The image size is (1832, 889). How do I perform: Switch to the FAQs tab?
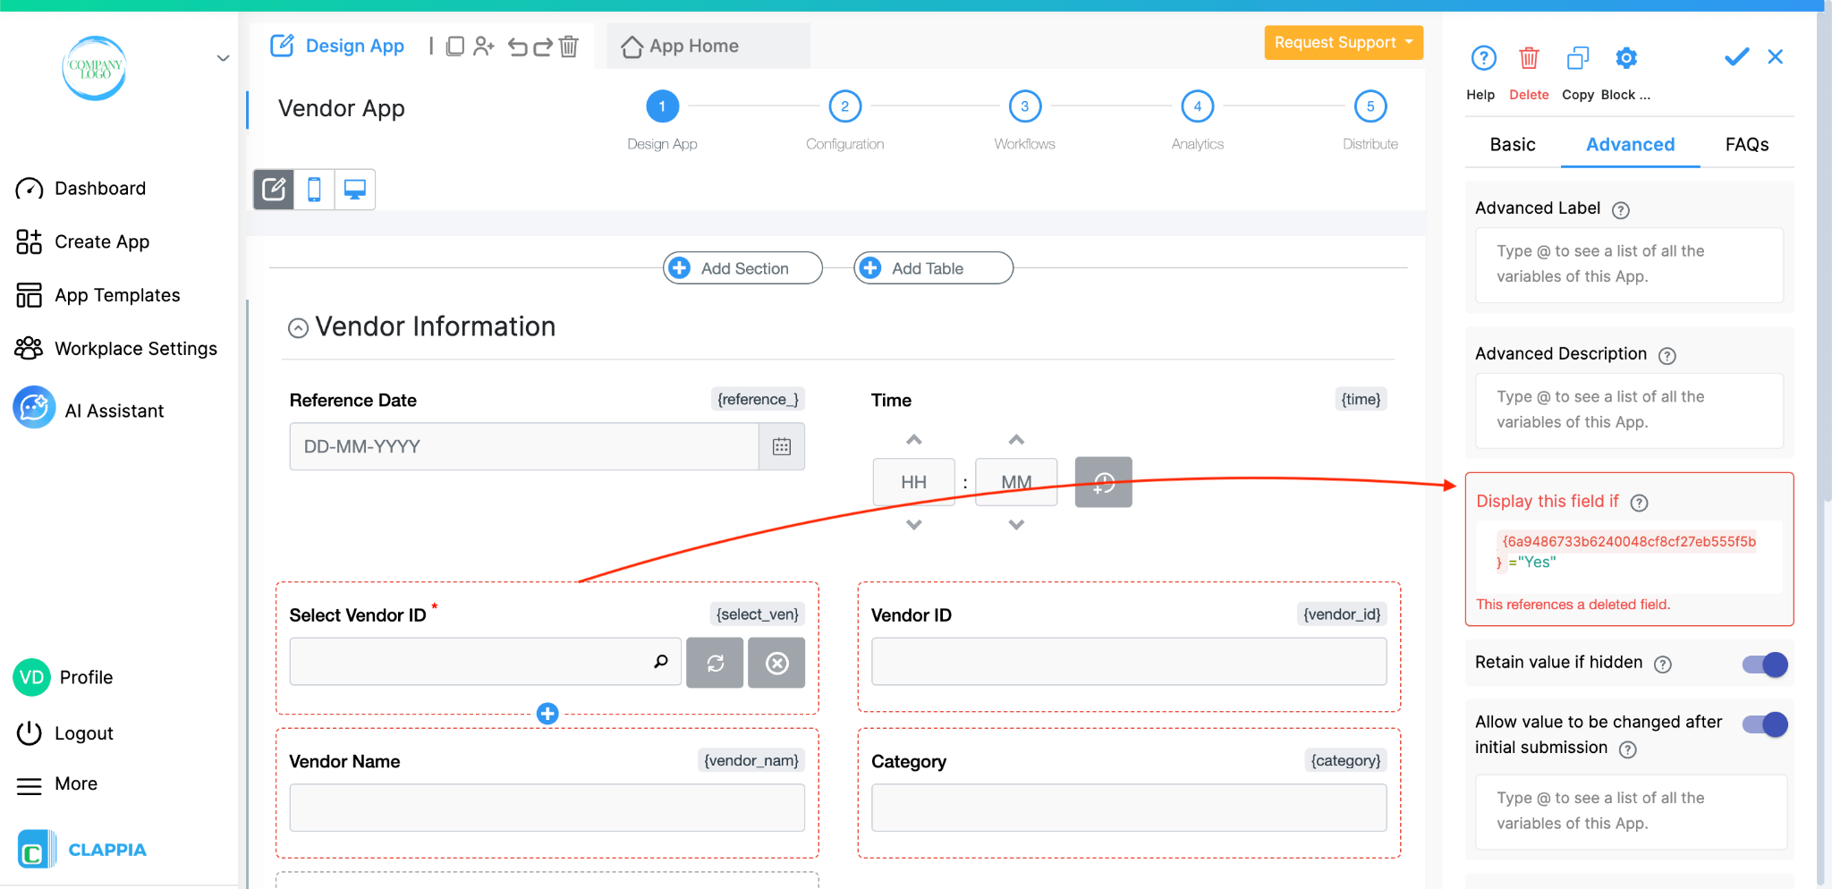coord(1747,144)
